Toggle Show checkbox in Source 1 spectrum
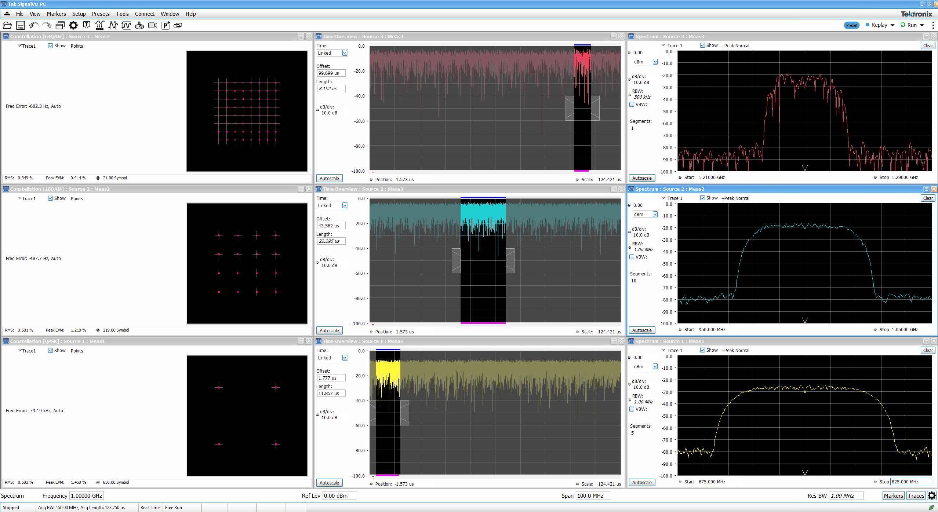Screen dimensions: 938x512 702,350
